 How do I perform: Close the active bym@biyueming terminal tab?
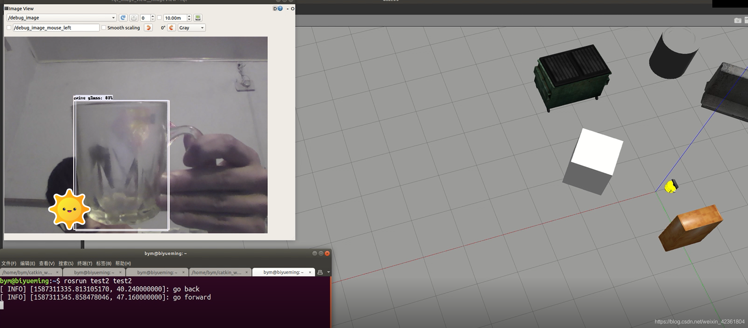(310, 272)
